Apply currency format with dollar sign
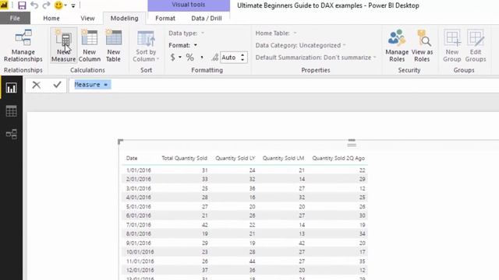This screenshot has height=280, width=499. (x=173, y=57)
